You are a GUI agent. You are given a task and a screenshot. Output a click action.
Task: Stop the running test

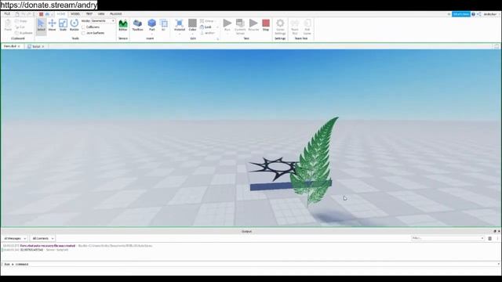[x=266, y=25]
